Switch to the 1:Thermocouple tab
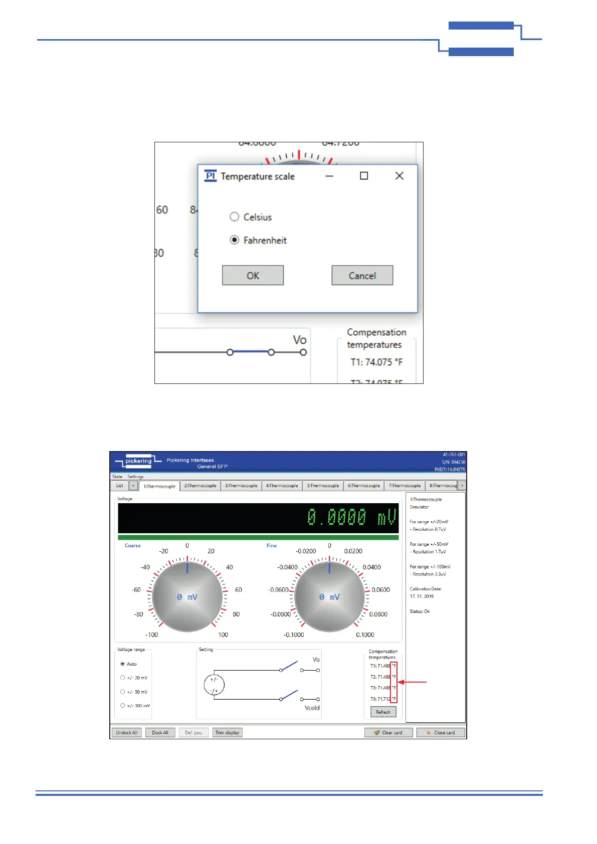Viewport: 597px width, 844px height. (159, 486)
